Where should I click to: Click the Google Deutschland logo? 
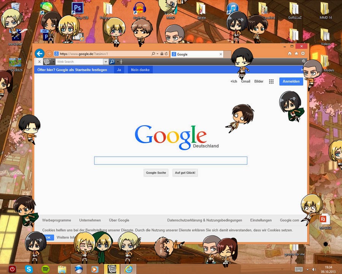177,137
